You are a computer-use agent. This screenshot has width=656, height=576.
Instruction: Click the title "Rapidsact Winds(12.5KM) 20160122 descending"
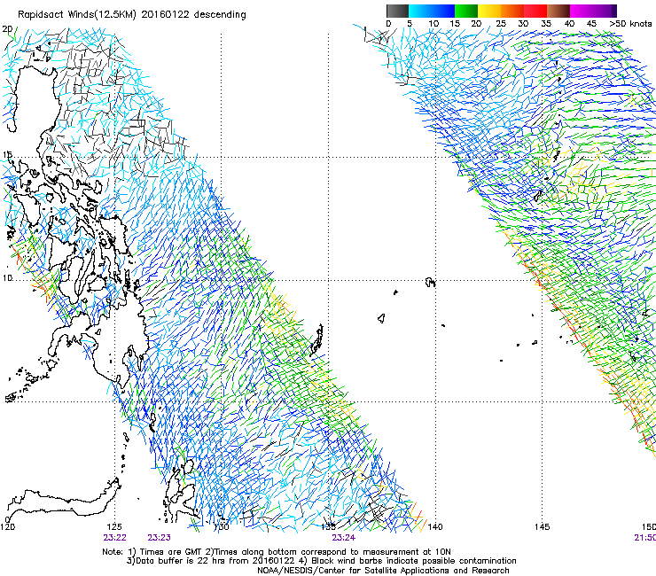[132, 15]
